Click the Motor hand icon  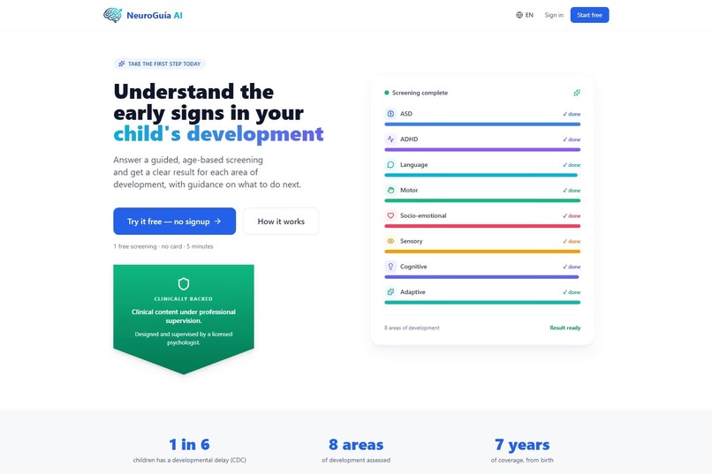(x=390, y=190)
